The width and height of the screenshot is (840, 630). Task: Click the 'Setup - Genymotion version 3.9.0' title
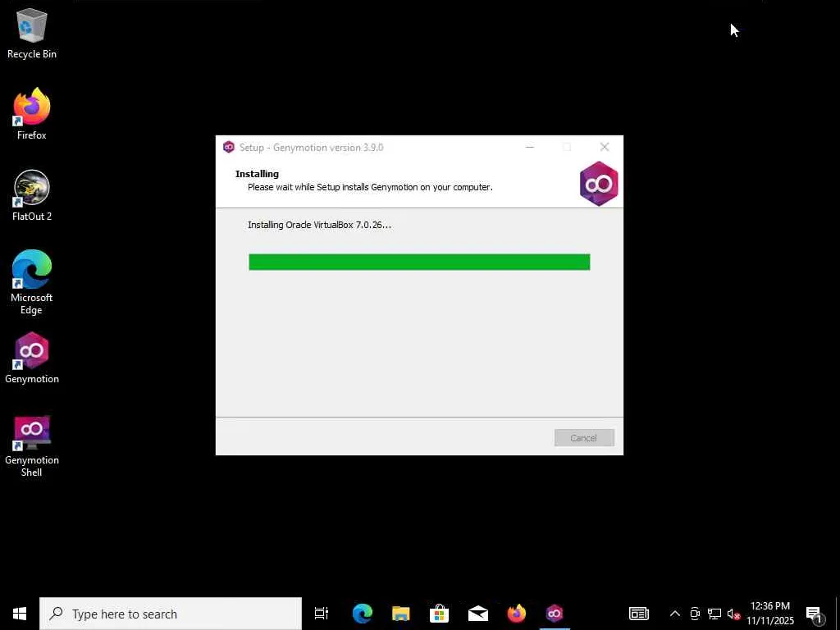pos(311,148)
